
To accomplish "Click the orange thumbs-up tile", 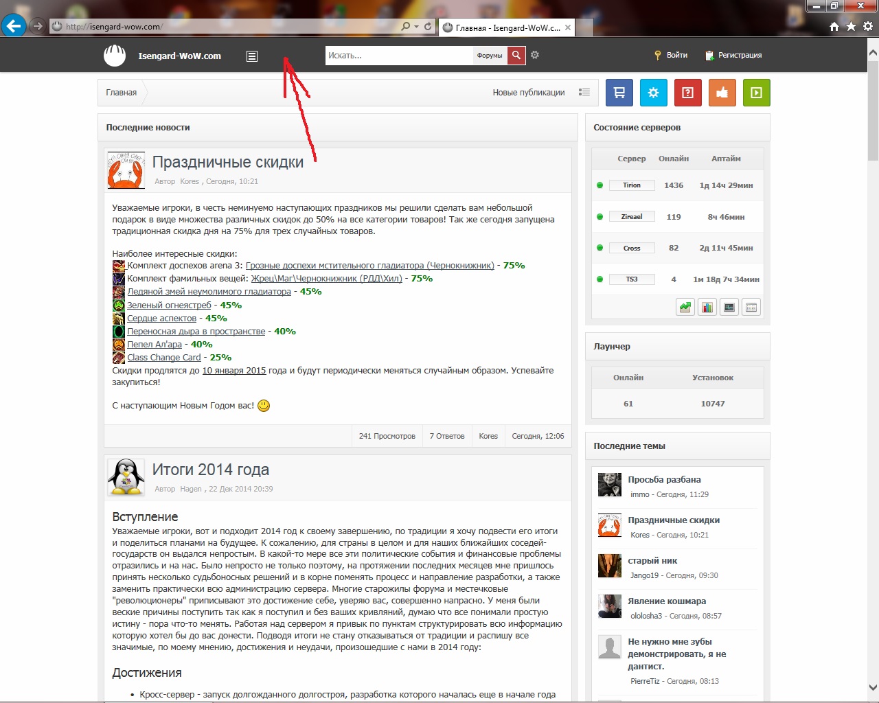I will pyautogui.click(x=722, y=93).
